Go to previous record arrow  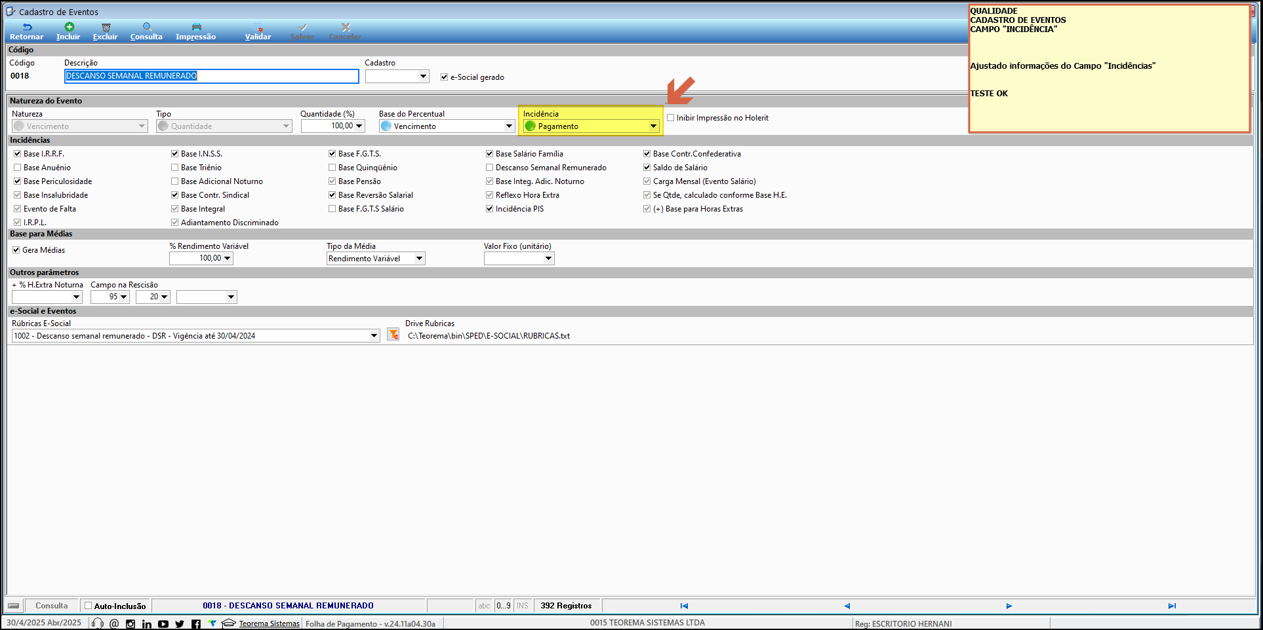point(847,606)
